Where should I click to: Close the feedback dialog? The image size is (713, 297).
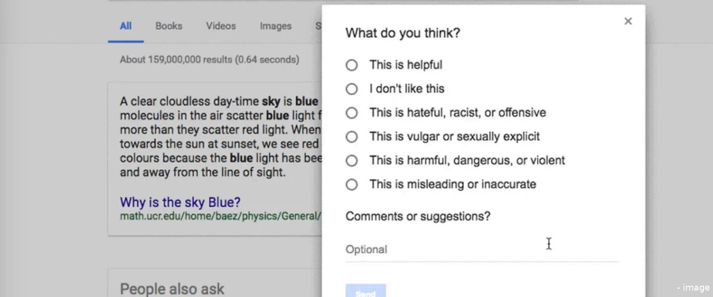tap(628, 21)
